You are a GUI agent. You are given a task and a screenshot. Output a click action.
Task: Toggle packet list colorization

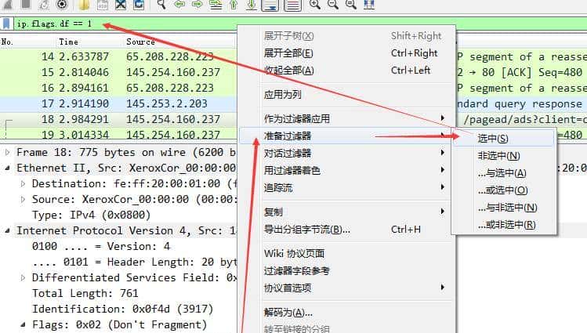pyautogui.click(x=292, y=5)
